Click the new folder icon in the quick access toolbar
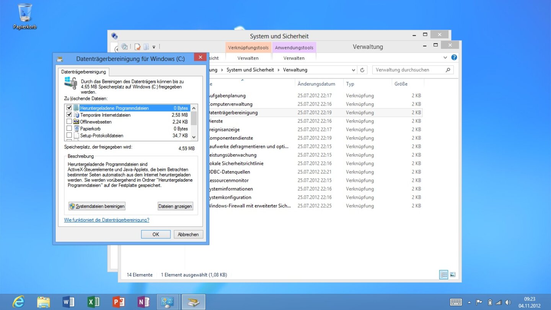This screenshot has height=310, width=551. pyautogui.click(x=146, y=47)
